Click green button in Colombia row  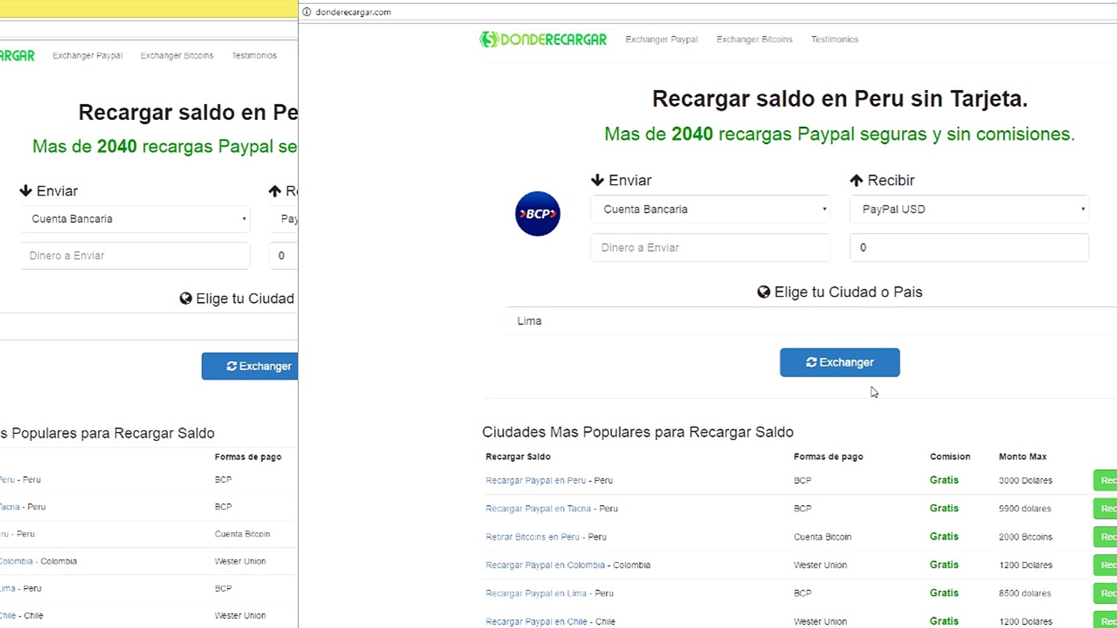click(x=1105, y=565)
